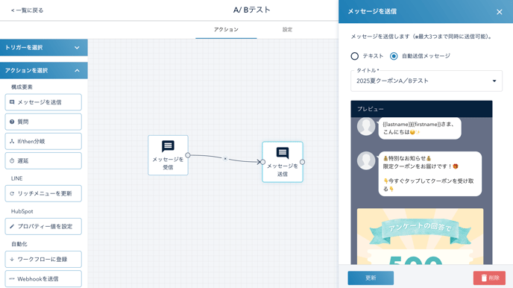Screen dimensions: 513x288
Task: Open the タイトル dropdown list
Action: click(427, 81)
